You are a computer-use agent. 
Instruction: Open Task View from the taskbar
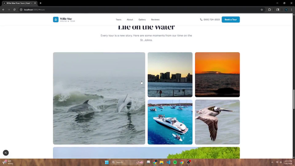148,162
